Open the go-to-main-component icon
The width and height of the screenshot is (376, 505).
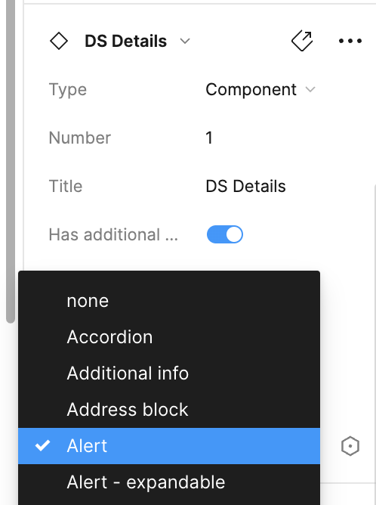(302, 41)
